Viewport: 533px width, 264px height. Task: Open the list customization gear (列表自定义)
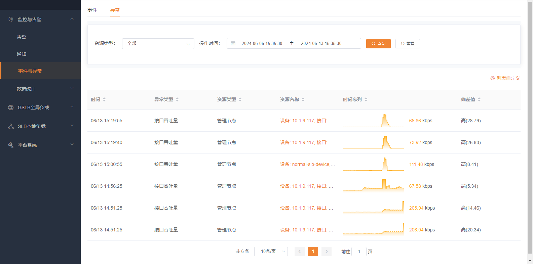click(492, 78)
